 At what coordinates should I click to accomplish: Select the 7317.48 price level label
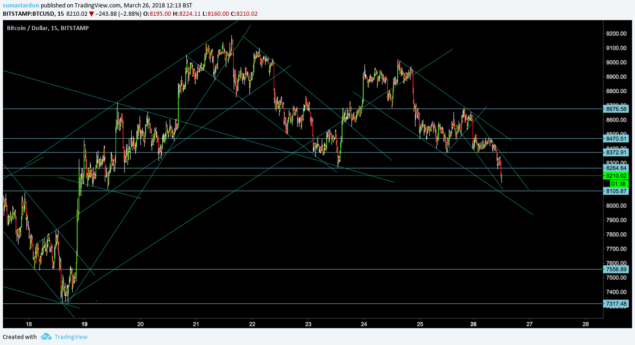pos(616,304)
